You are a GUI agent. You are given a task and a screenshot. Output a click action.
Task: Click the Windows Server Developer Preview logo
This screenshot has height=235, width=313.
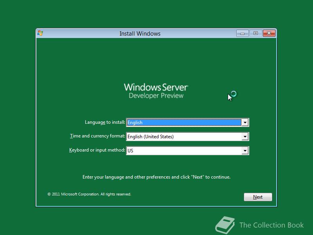(156, 91)
